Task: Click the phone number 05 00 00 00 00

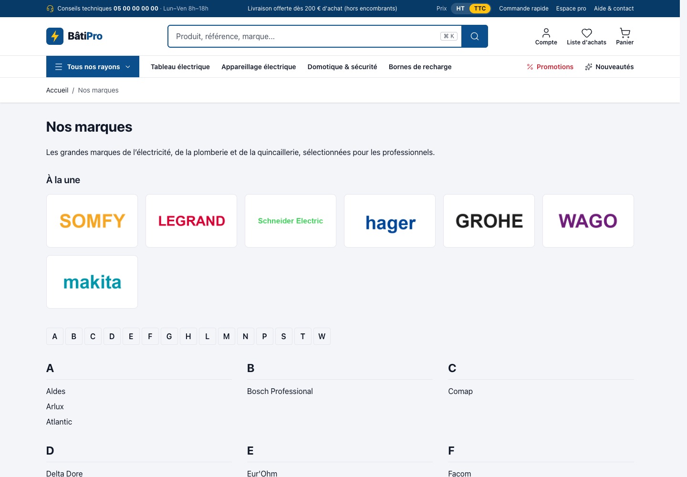Action: (136, 9)
